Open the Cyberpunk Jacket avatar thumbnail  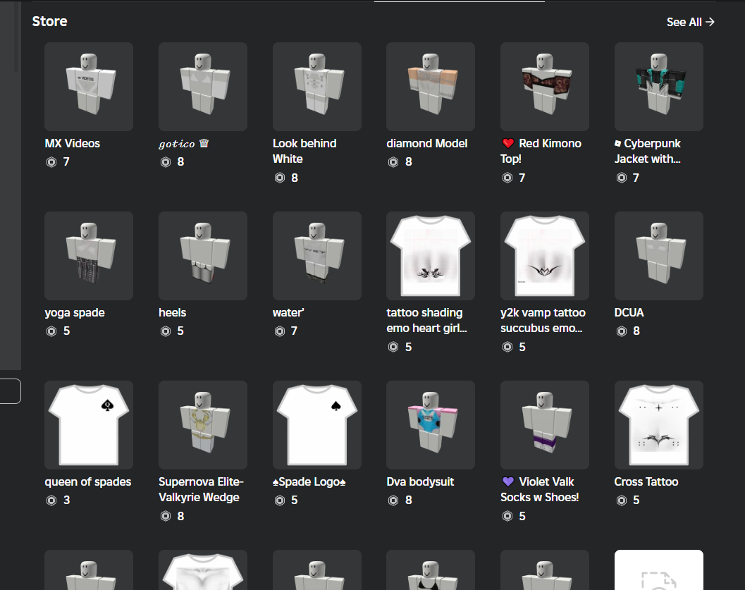coord(658,87)
